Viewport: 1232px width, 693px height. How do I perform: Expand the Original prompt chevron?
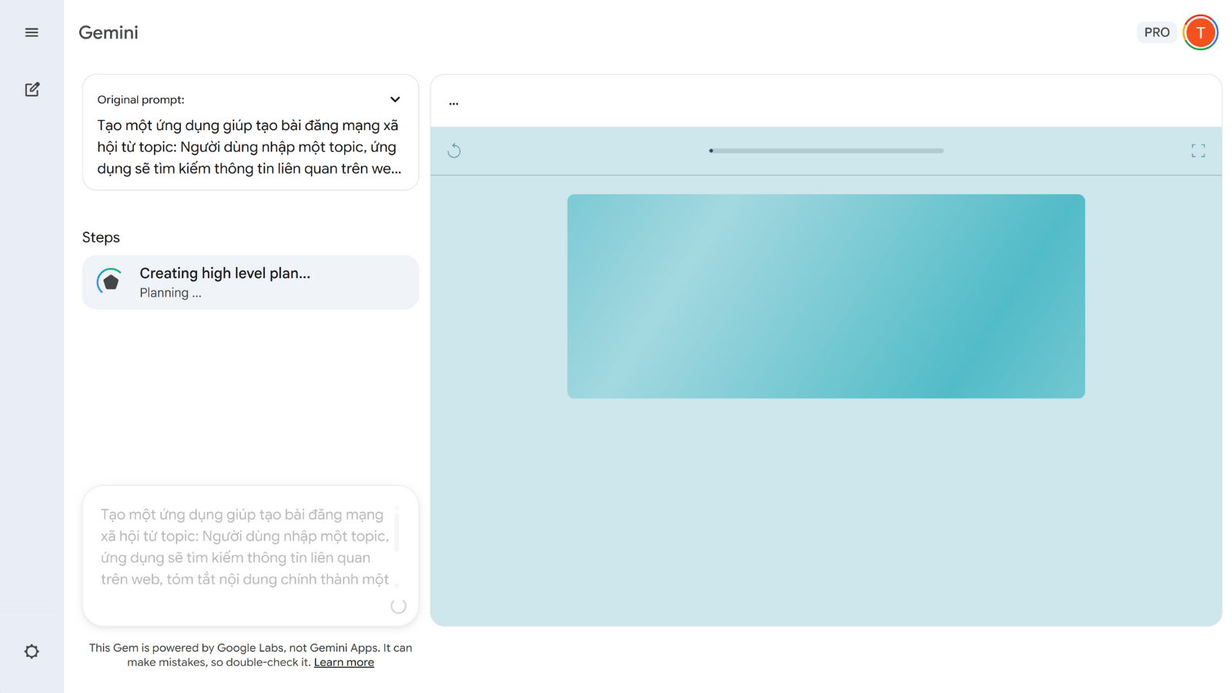point(395,99)
